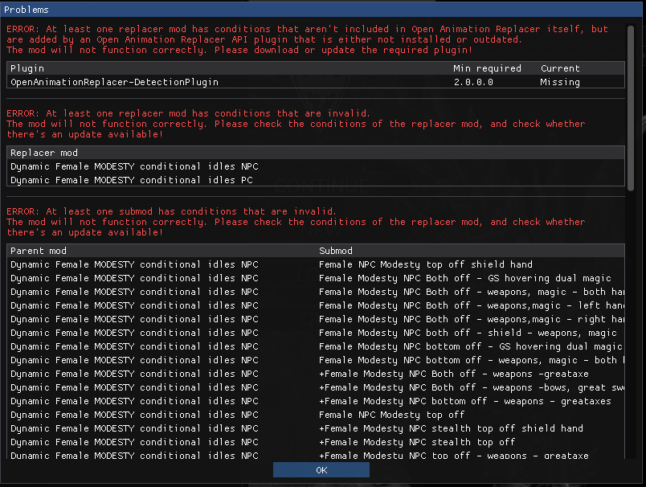Screen dimensions: 646x487
Task: Click Dynamic Female MODESTY conditional idles PC row
Action: coord(316,180)
